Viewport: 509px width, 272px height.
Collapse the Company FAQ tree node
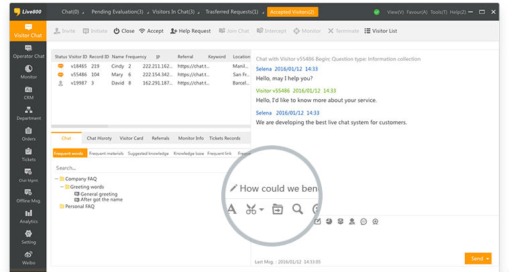(x=56, y=179)
